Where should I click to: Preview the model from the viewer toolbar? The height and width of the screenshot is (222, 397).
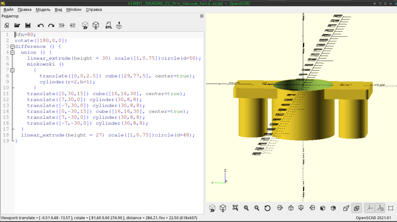pos(212,208)
